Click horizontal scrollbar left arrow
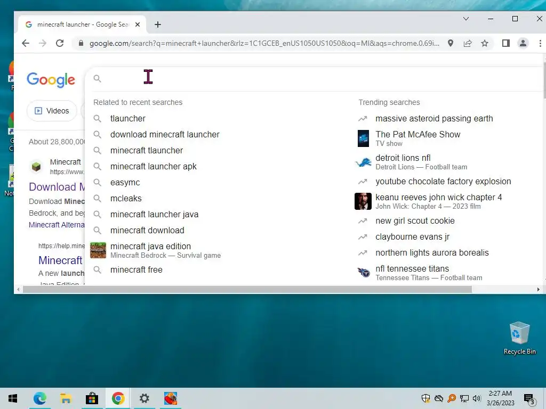The image size is (546, 409). click(x=18, y=289)
